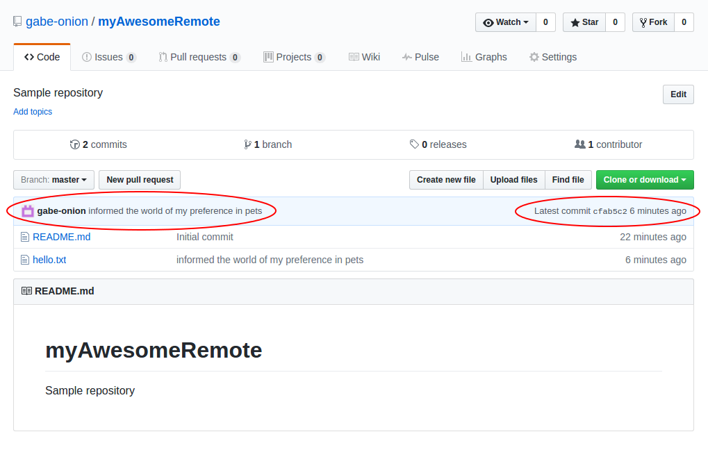View the 1 contributor link

point(608,144)
